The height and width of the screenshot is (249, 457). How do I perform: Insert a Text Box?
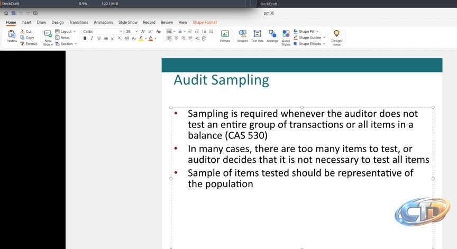pyautogui.click(x=258, y=36)
